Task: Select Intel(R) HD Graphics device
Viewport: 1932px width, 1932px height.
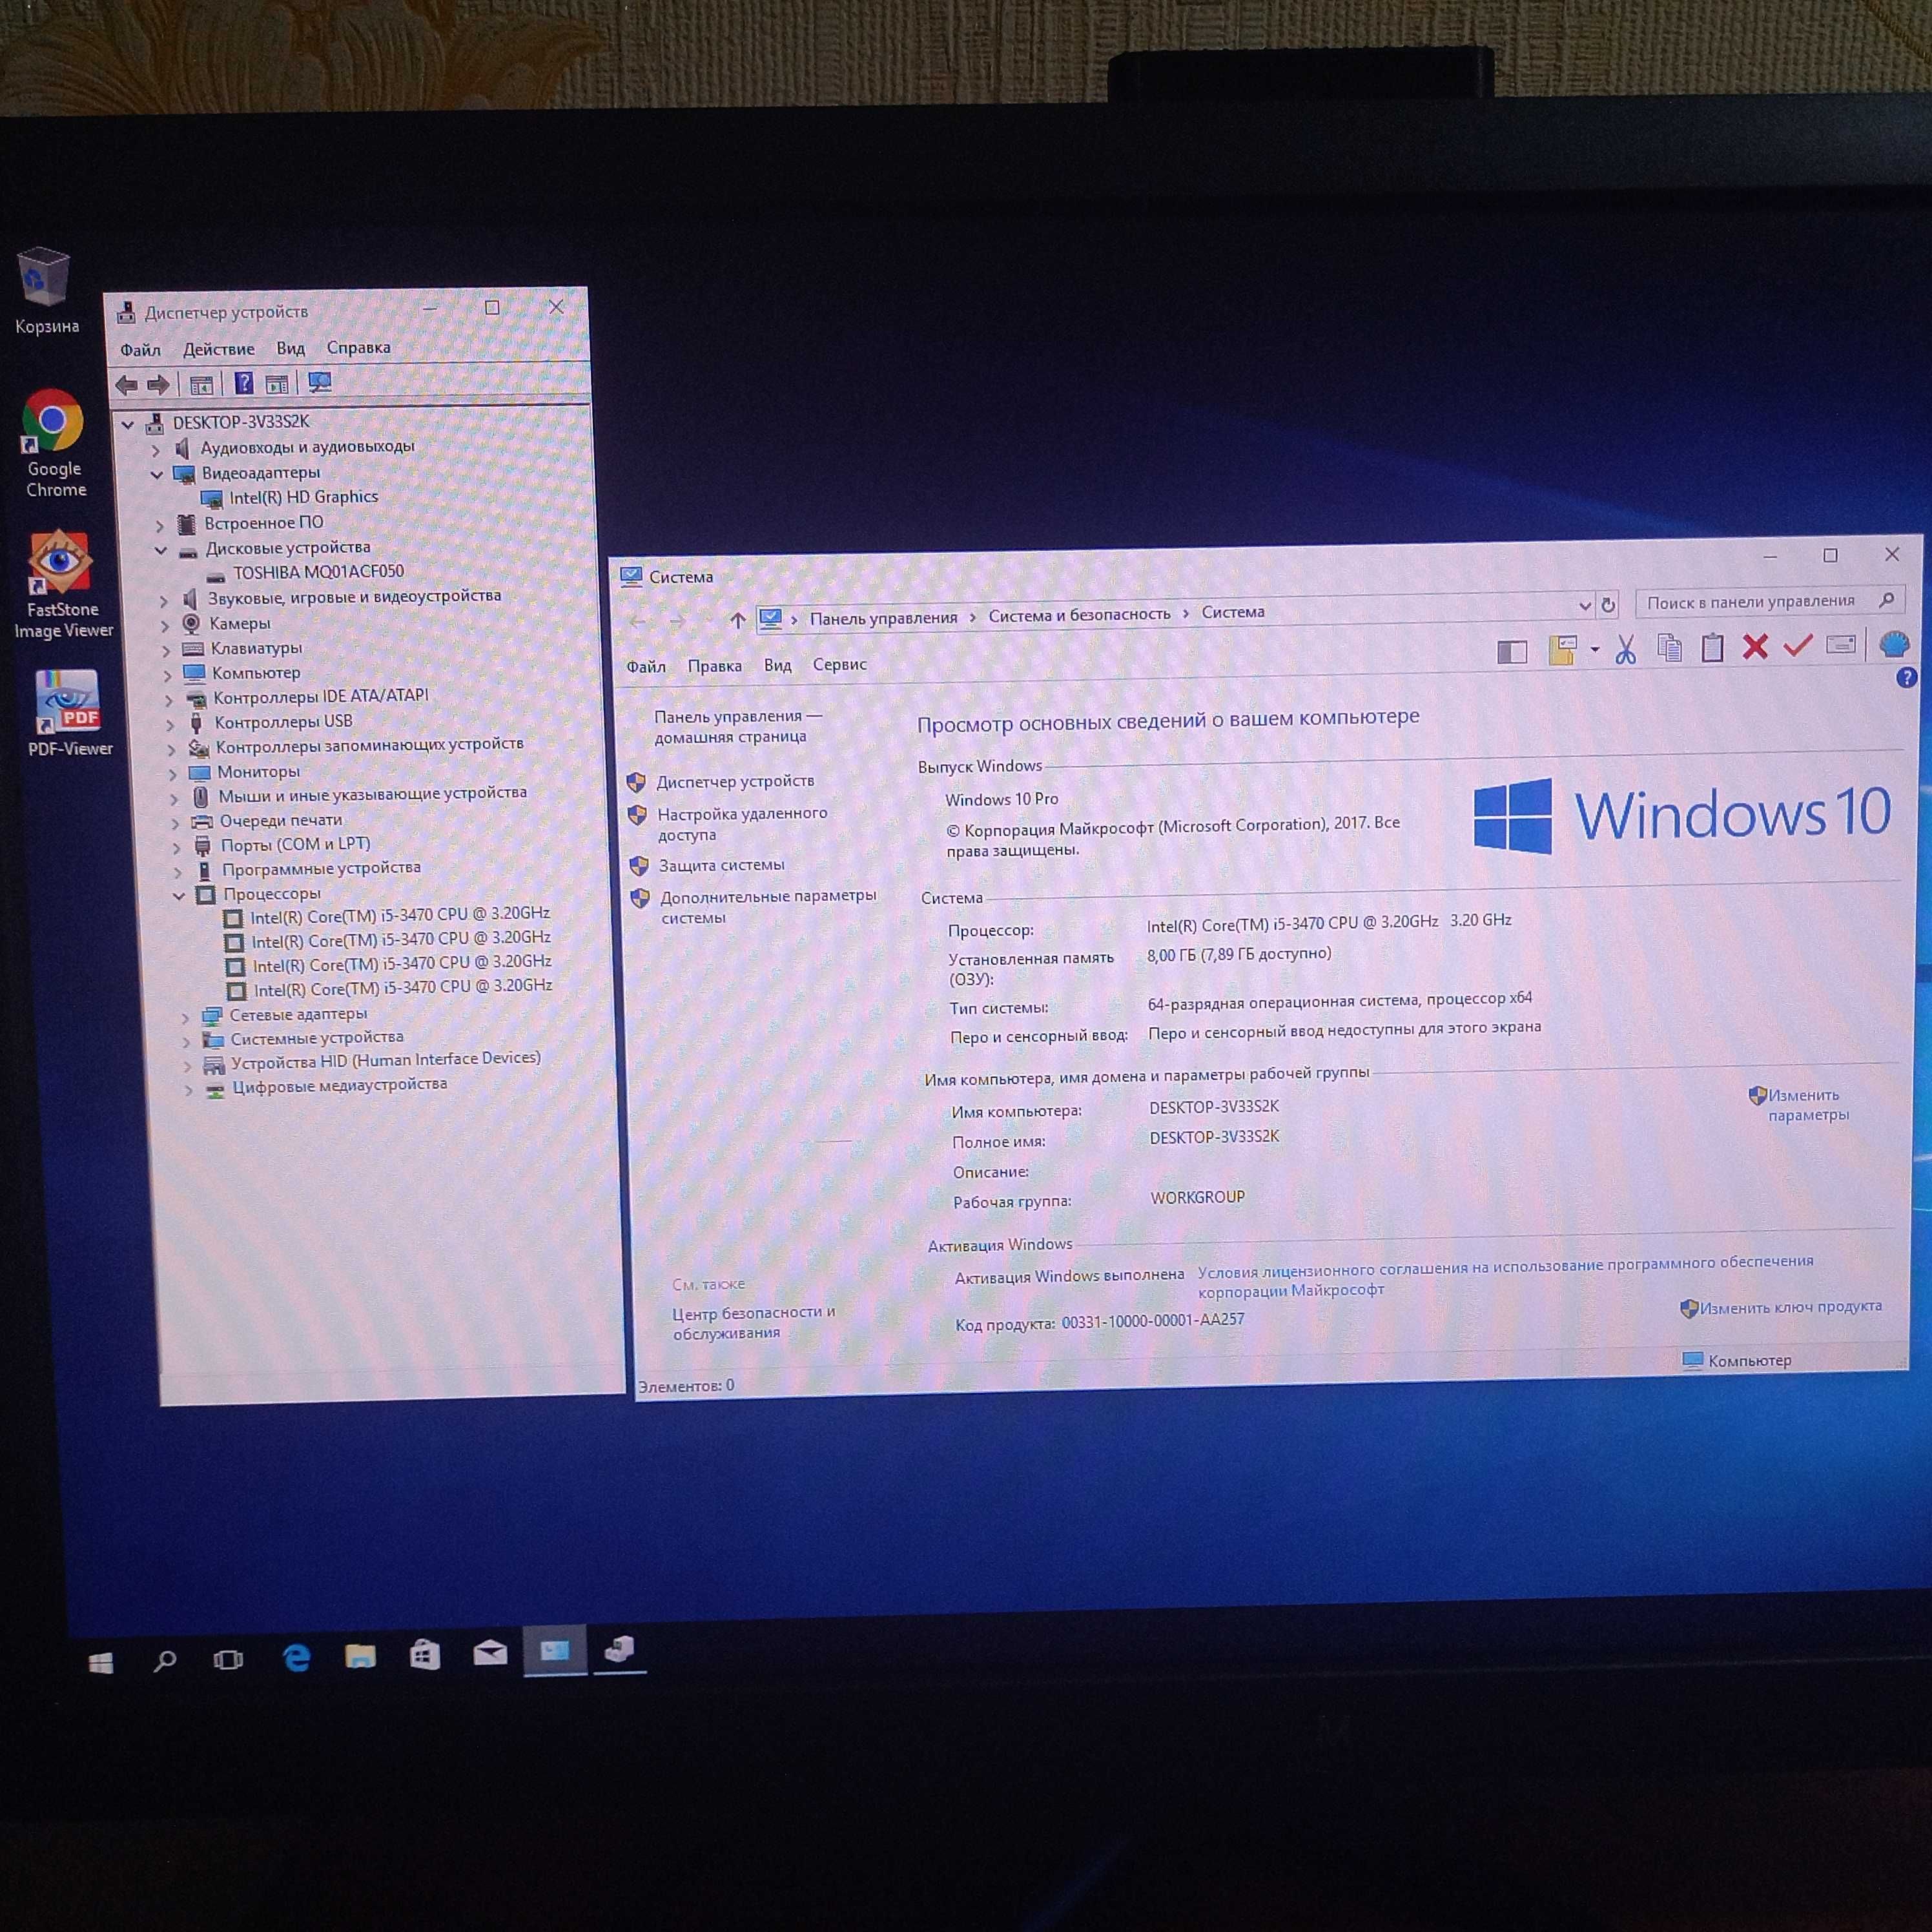Action: point(303,497)
